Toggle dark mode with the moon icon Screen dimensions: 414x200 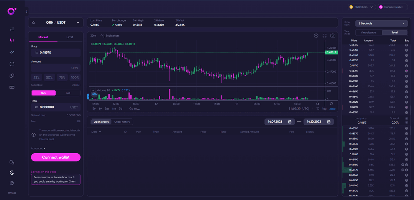pos(11,172)
